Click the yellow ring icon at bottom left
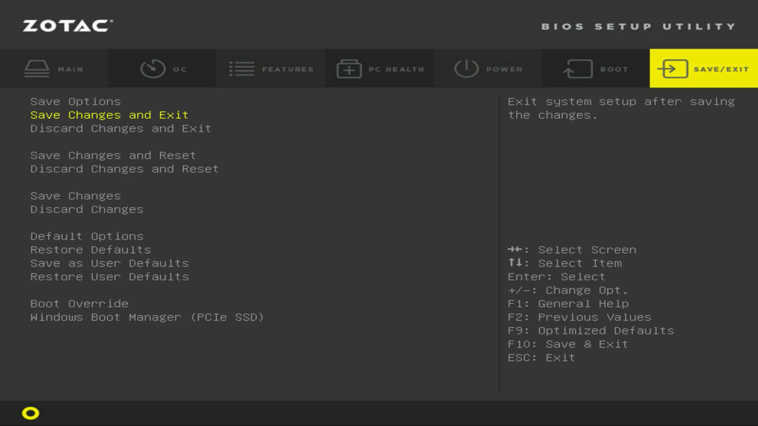 coord(30,413)
